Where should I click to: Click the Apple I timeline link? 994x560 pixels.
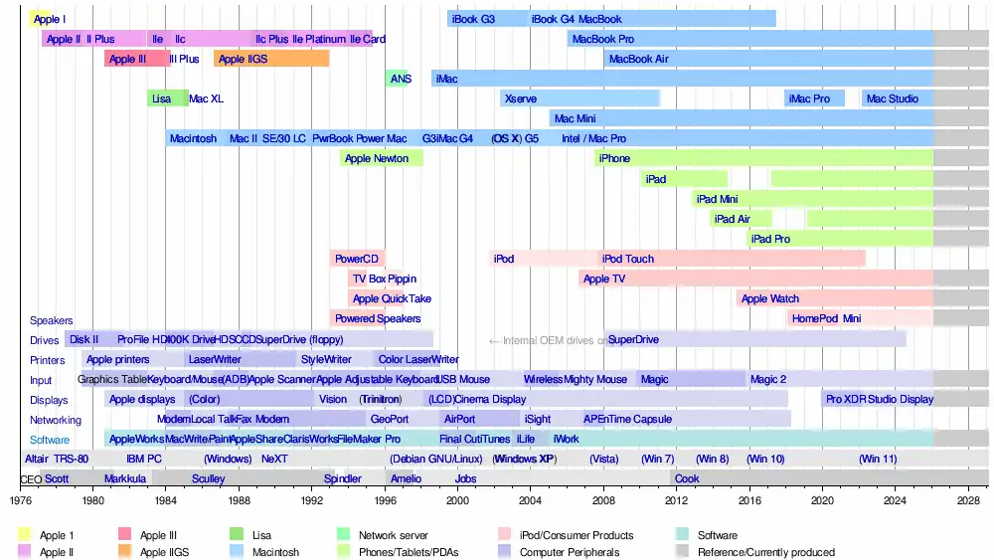50,19
